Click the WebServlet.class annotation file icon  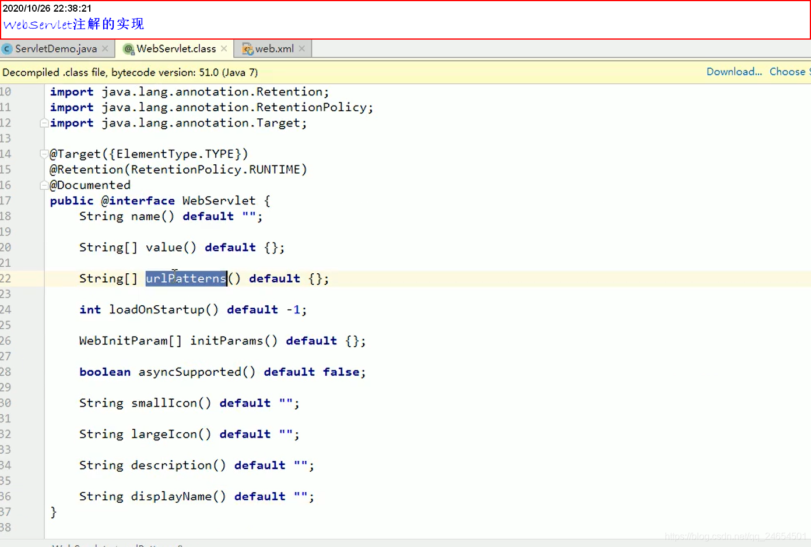(129, 50)
